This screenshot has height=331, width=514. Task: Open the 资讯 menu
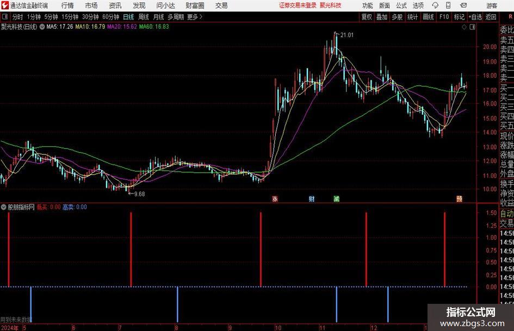click(115, 5)
